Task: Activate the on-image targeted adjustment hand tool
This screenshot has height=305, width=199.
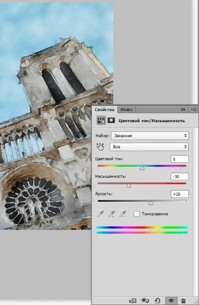Action: point(100,147)
